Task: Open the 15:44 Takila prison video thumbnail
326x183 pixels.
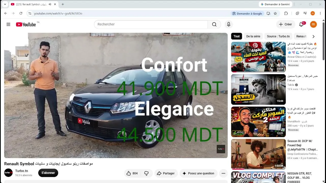Action: (x=258, y=89)
